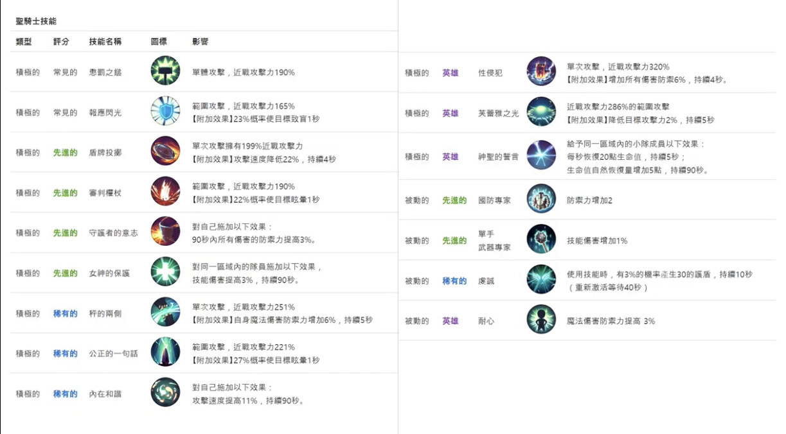The image size is (786, 434).
Task: Click the 審判權杖 skill icon
Action: click(x=165, y=192)
